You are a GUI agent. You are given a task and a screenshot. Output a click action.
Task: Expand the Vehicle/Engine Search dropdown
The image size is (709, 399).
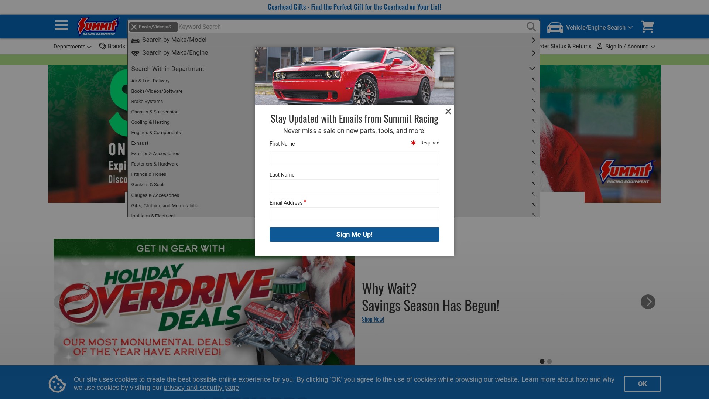599,27
